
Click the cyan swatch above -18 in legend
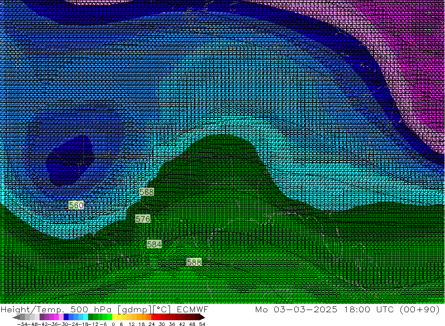(85, 317)
